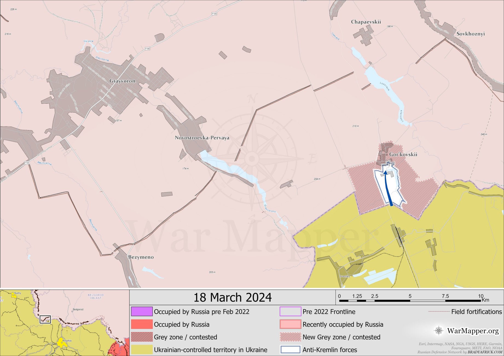Click the 226 m elevation label

tap(13, 9)
